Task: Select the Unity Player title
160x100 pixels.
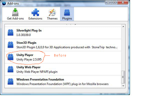Action: [25, 55]
